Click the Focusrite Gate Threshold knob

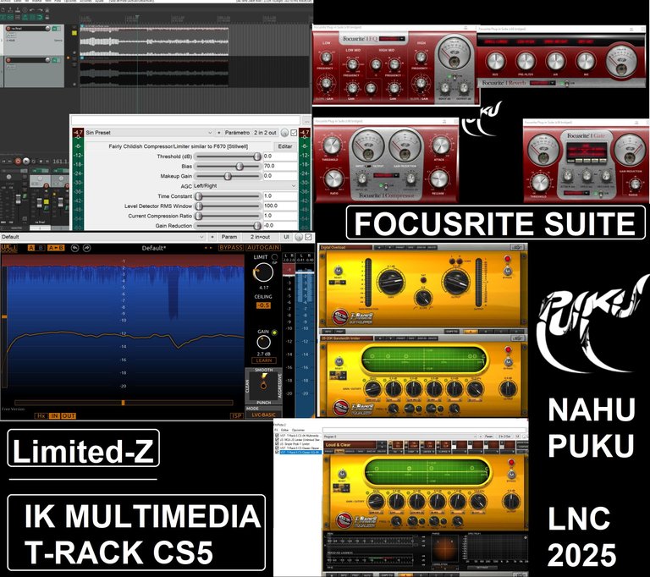[540, 183]
